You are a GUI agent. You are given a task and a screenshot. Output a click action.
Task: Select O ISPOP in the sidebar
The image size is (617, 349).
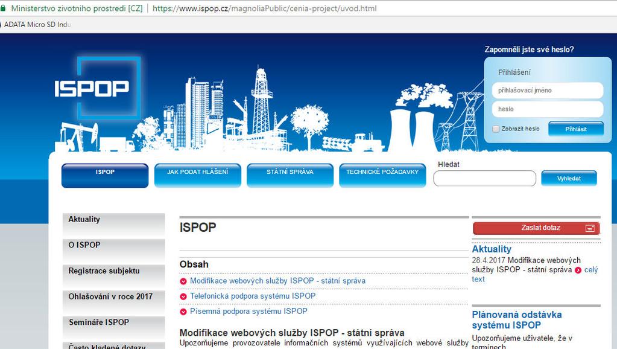114,250
